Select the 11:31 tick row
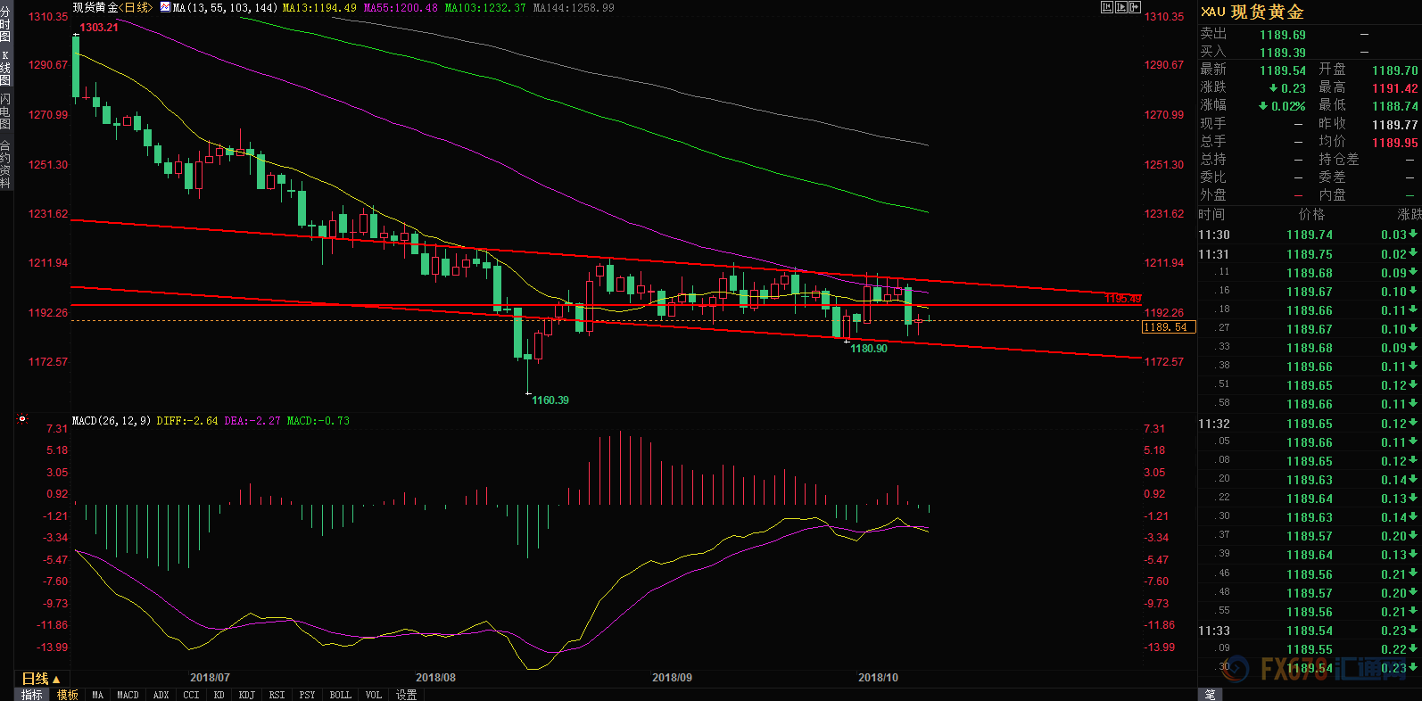The width and height of the screenshot is (1422, 701). [x=1309, y=254]
